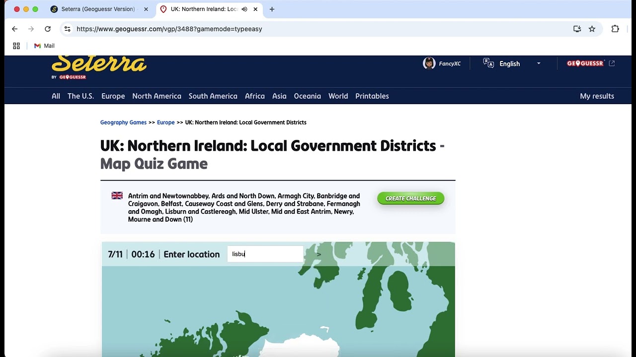
Task: Close the Seterra (Geoguessr Version) tab
Action: point(146,9)
